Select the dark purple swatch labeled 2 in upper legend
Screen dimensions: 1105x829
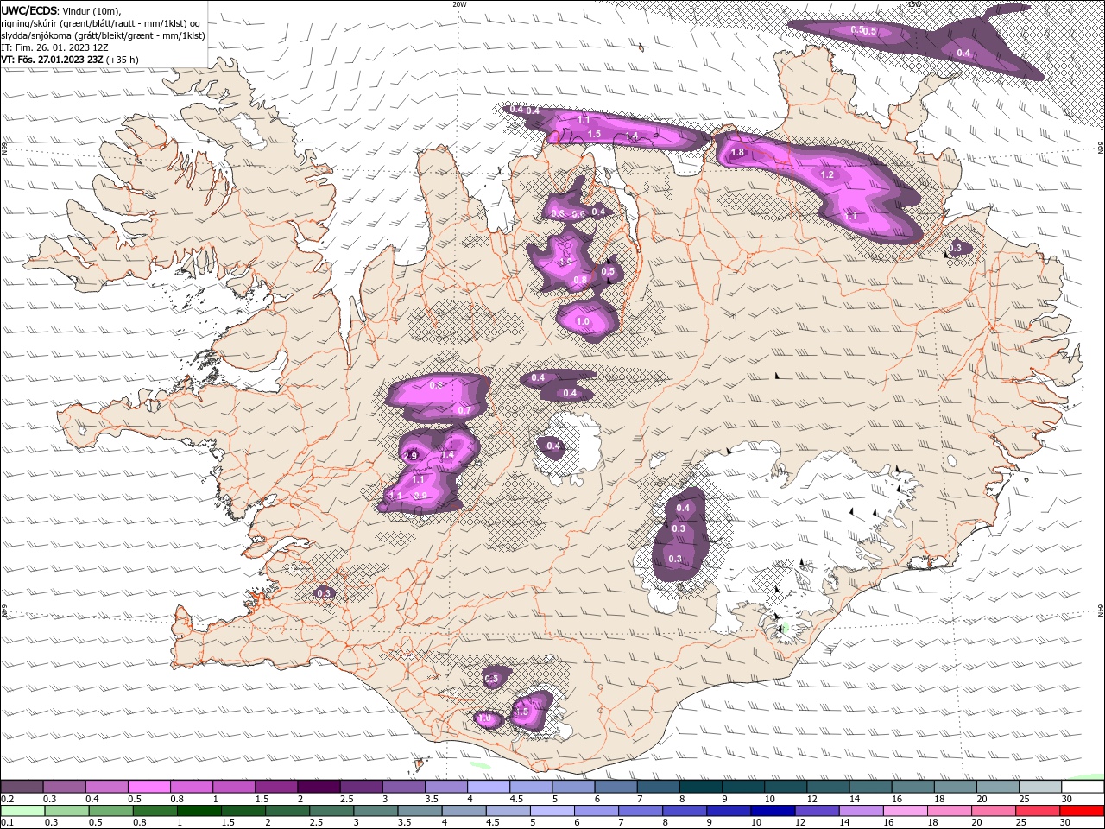319,787
